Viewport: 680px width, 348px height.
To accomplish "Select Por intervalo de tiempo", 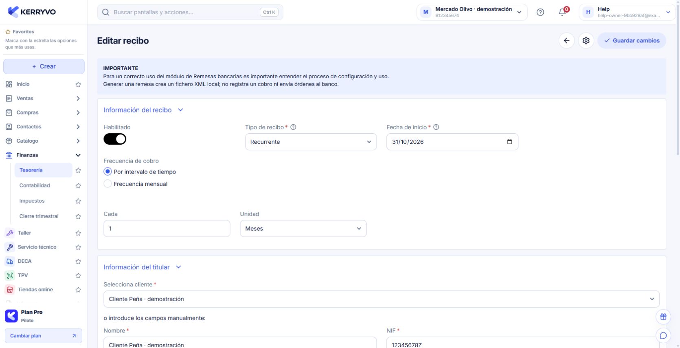I will point(107,172).
